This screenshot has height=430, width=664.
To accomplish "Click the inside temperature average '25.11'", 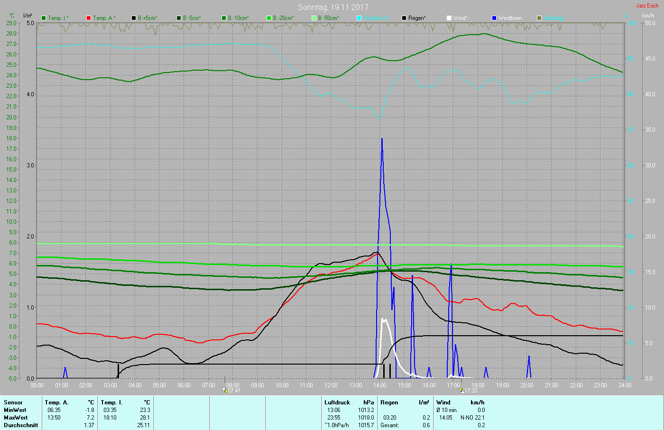I will tap(143, 425).
